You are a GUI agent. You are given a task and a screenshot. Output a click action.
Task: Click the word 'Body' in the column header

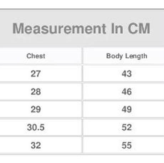pos(114,56)
